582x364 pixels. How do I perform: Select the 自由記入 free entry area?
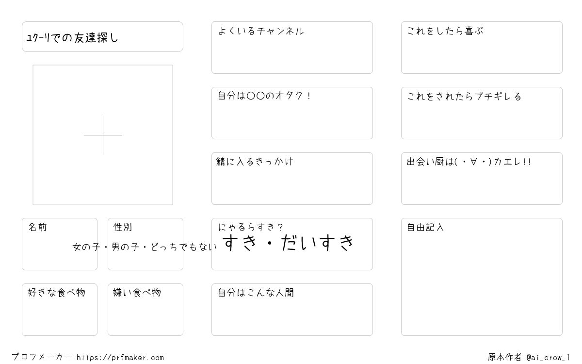[482, 277]
